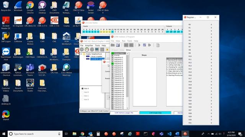245x137 pixels.
Task: Open the View menu in CVM Indexer
Action: 118,41
